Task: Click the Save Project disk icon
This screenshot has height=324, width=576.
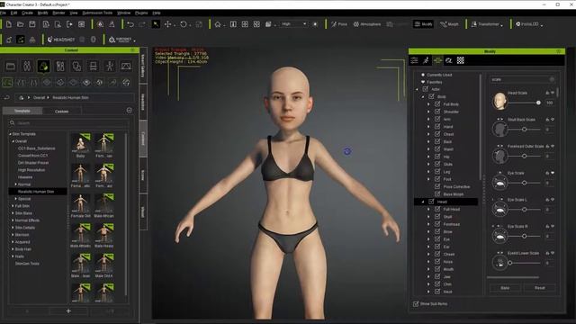Action: coord(32,24)
